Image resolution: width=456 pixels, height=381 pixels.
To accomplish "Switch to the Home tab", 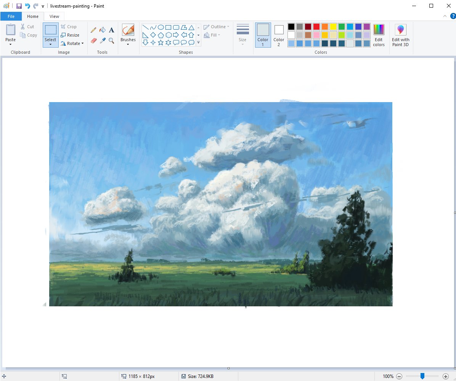I will click(33, 16).
